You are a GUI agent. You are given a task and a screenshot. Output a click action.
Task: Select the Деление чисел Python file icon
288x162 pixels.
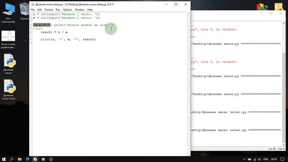click(9, 64)
